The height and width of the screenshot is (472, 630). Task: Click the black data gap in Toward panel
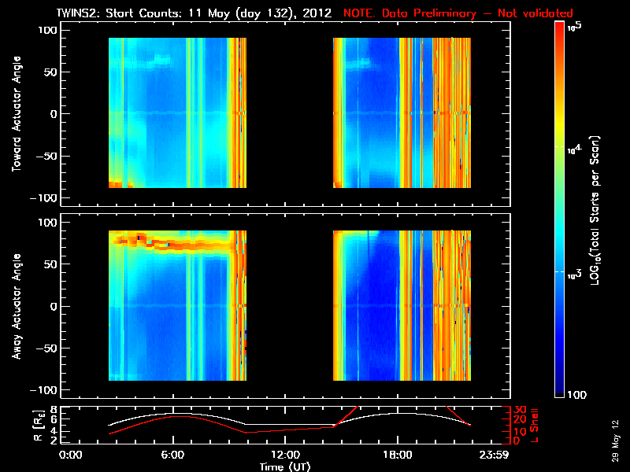(289, 112)
